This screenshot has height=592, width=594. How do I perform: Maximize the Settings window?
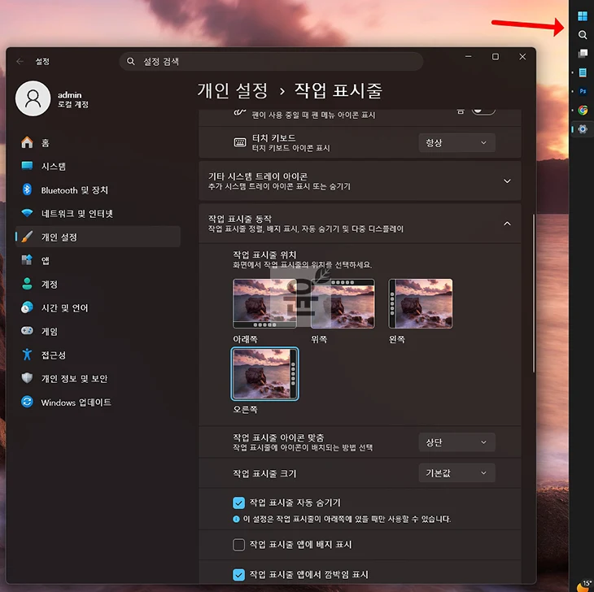coord(495,56)
